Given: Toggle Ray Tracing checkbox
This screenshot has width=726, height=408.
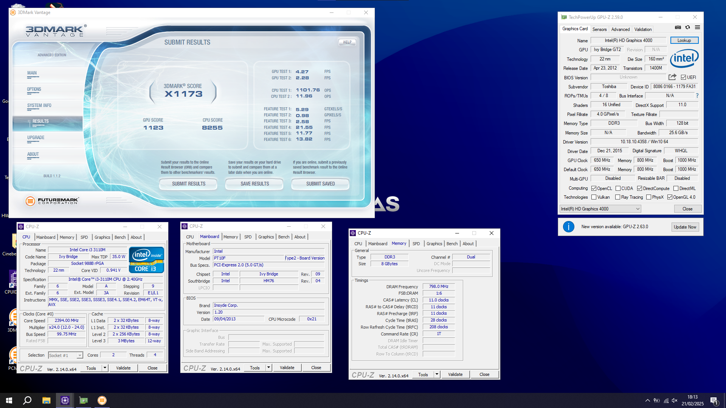Looking at the screenshot, I should pos(618,197).
